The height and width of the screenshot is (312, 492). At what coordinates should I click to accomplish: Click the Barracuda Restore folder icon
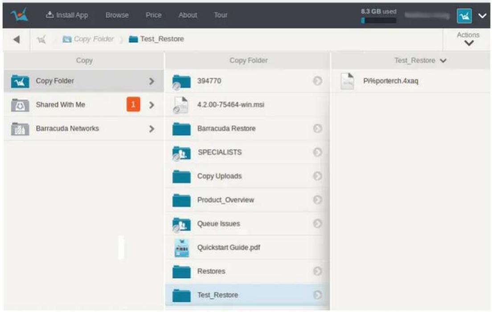181,129
